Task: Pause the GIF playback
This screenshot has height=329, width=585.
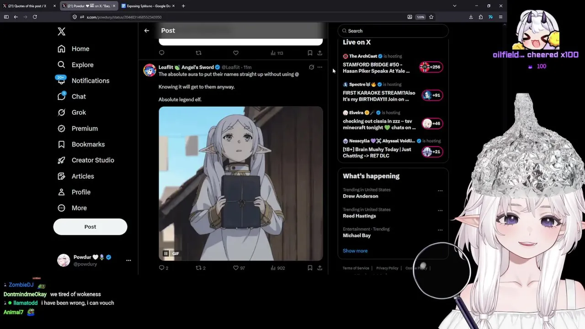Action: pyautogui.click(x=166, y=254)
